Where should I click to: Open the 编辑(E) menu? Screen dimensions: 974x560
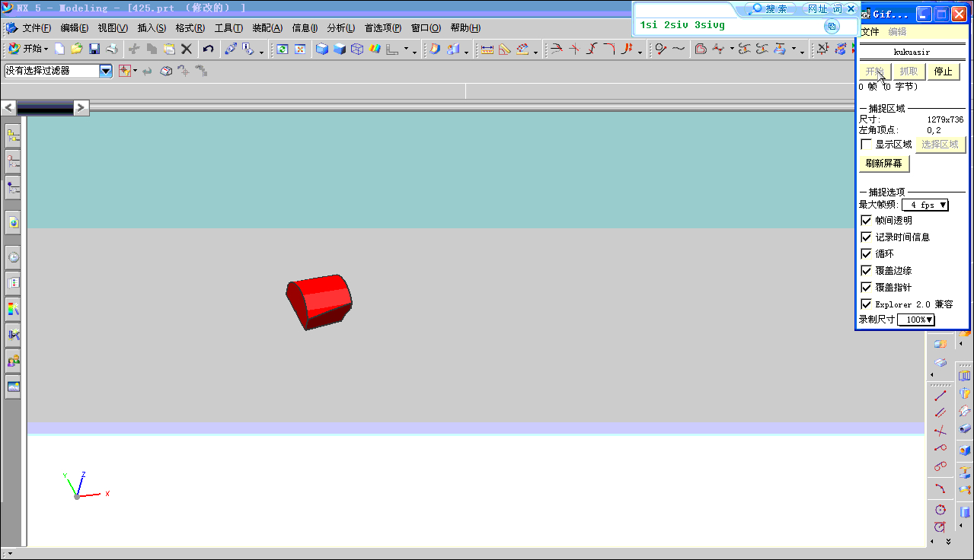click(x=75, y=28)
